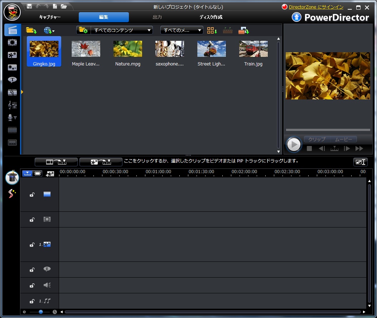The height and width of the screenshot is (318, 377).
Task: Open the Media Room icon in sidebar
Action: point(13,30)
